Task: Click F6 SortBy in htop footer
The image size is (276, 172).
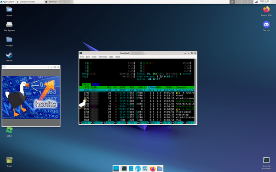Action: click(143, 122)
